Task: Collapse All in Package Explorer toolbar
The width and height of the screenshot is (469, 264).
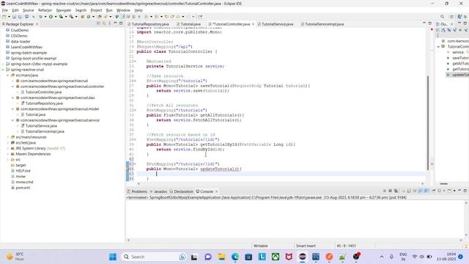Action: 98,23
